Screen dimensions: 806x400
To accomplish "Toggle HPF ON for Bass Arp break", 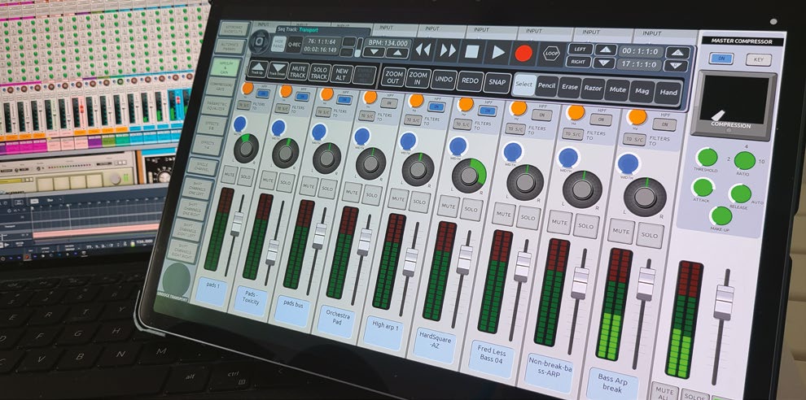I will click(664, 124).
